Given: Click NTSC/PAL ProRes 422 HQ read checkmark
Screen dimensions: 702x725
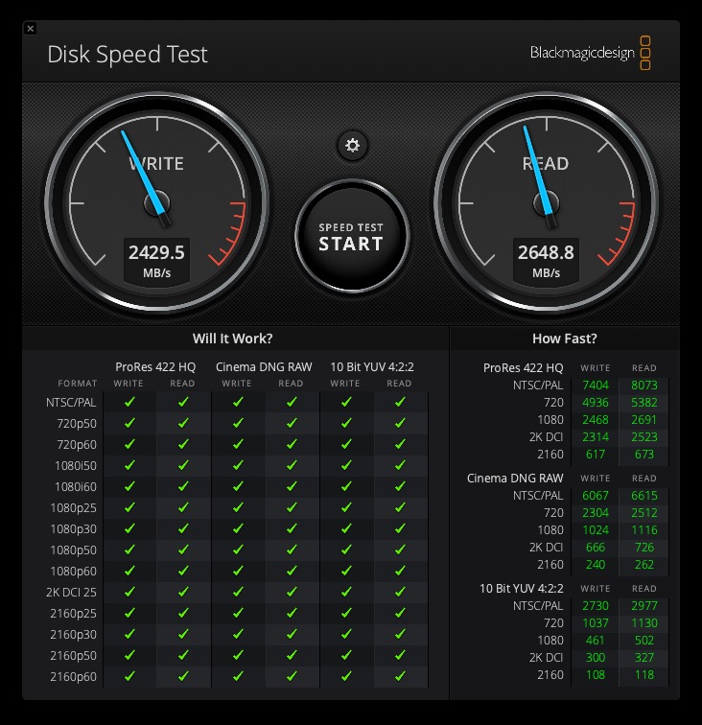Looking at the screenshot, I should coord(183,402).
